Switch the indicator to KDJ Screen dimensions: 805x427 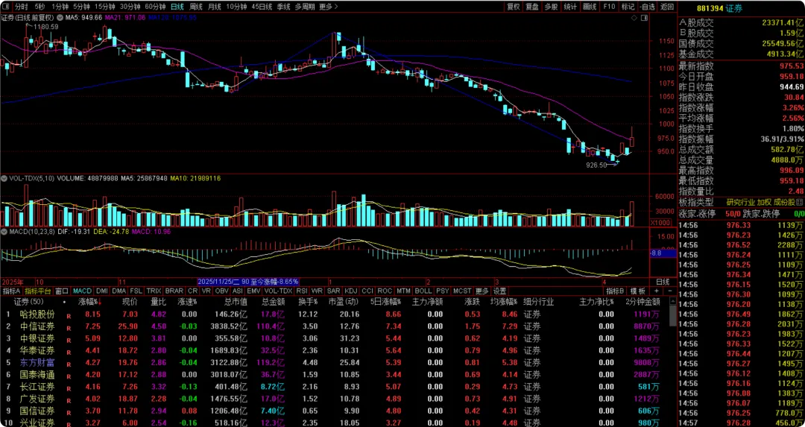(350, 291)
